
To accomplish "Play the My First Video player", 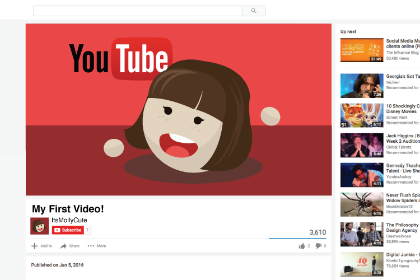I will pos(179,110).
